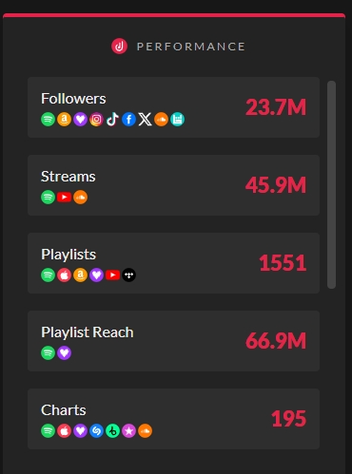
Task: Click the Shazam icon under Charts
Action: click(96, 431)
